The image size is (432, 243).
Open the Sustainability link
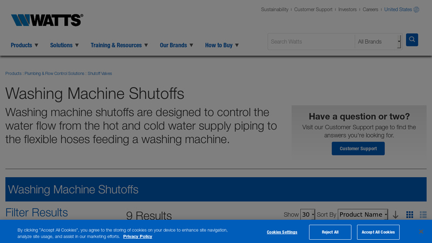(x=274, y=9)
